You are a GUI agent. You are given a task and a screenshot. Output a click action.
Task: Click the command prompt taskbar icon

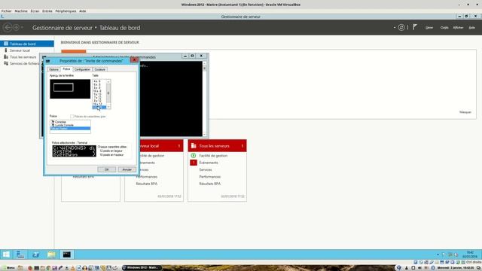coord(67,254)
